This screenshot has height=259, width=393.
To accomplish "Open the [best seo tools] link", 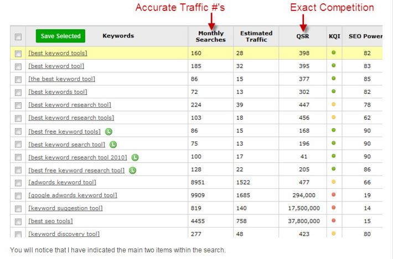I will point(50,221).
